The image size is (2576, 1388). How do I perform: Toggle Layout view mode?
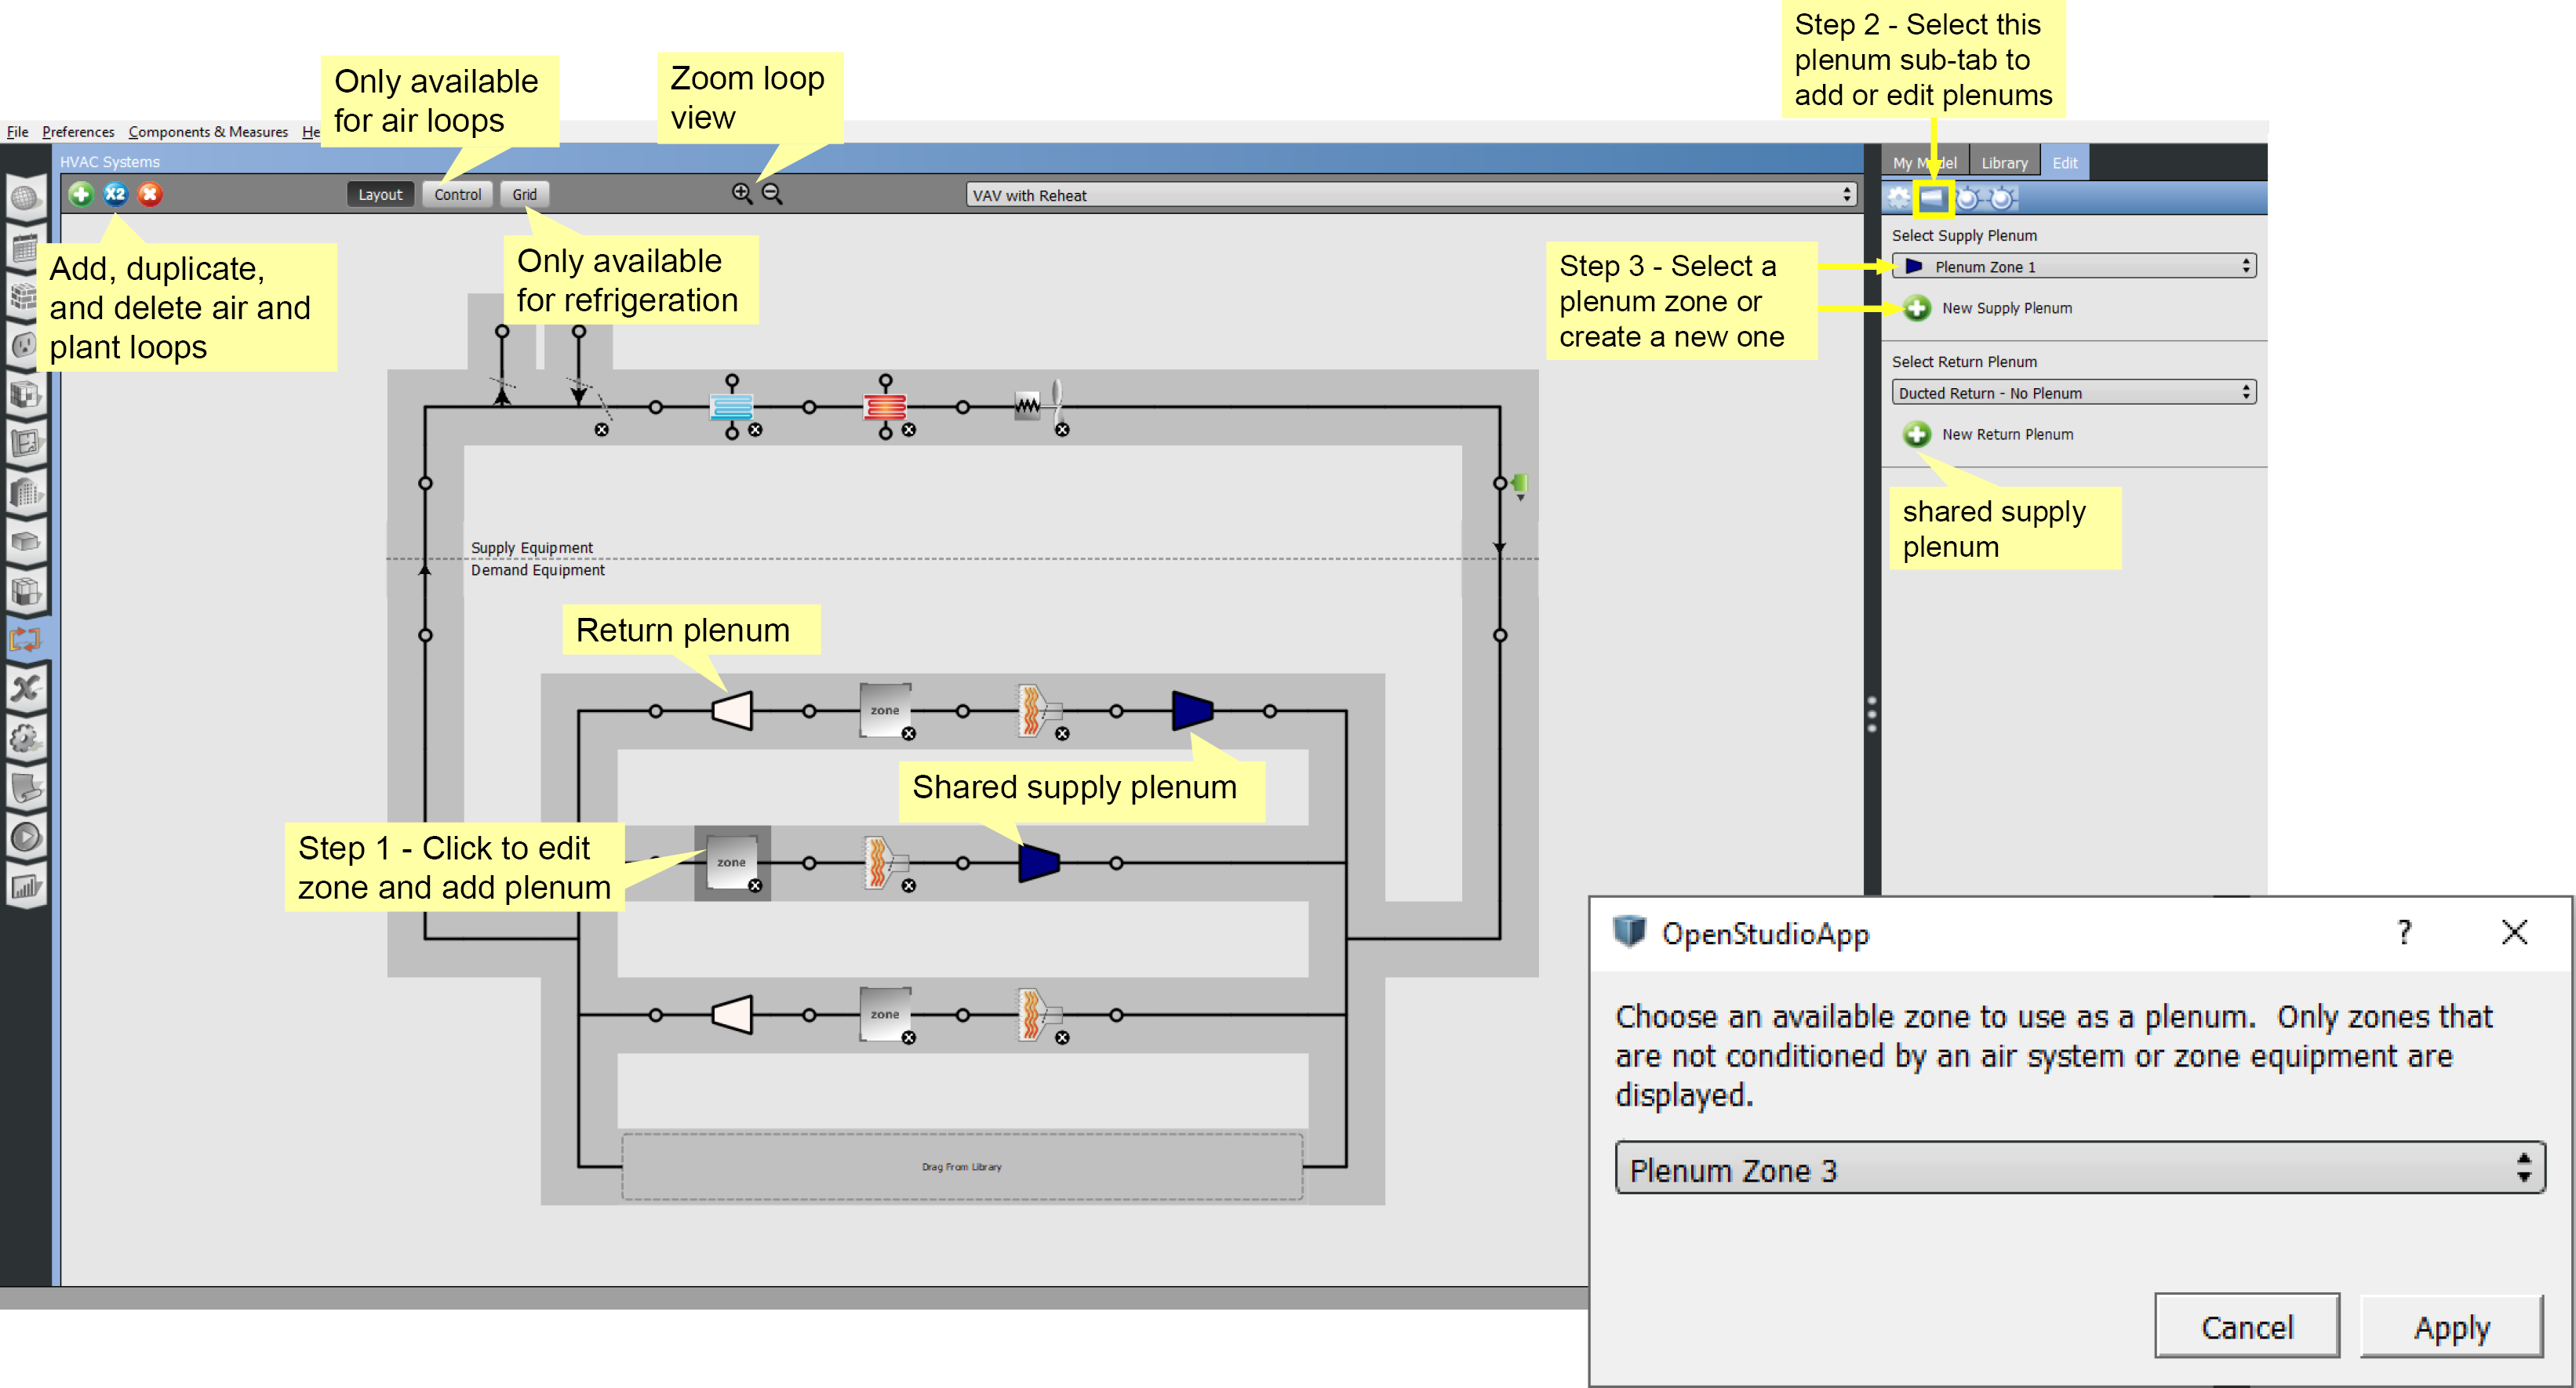tap(380, 194)
